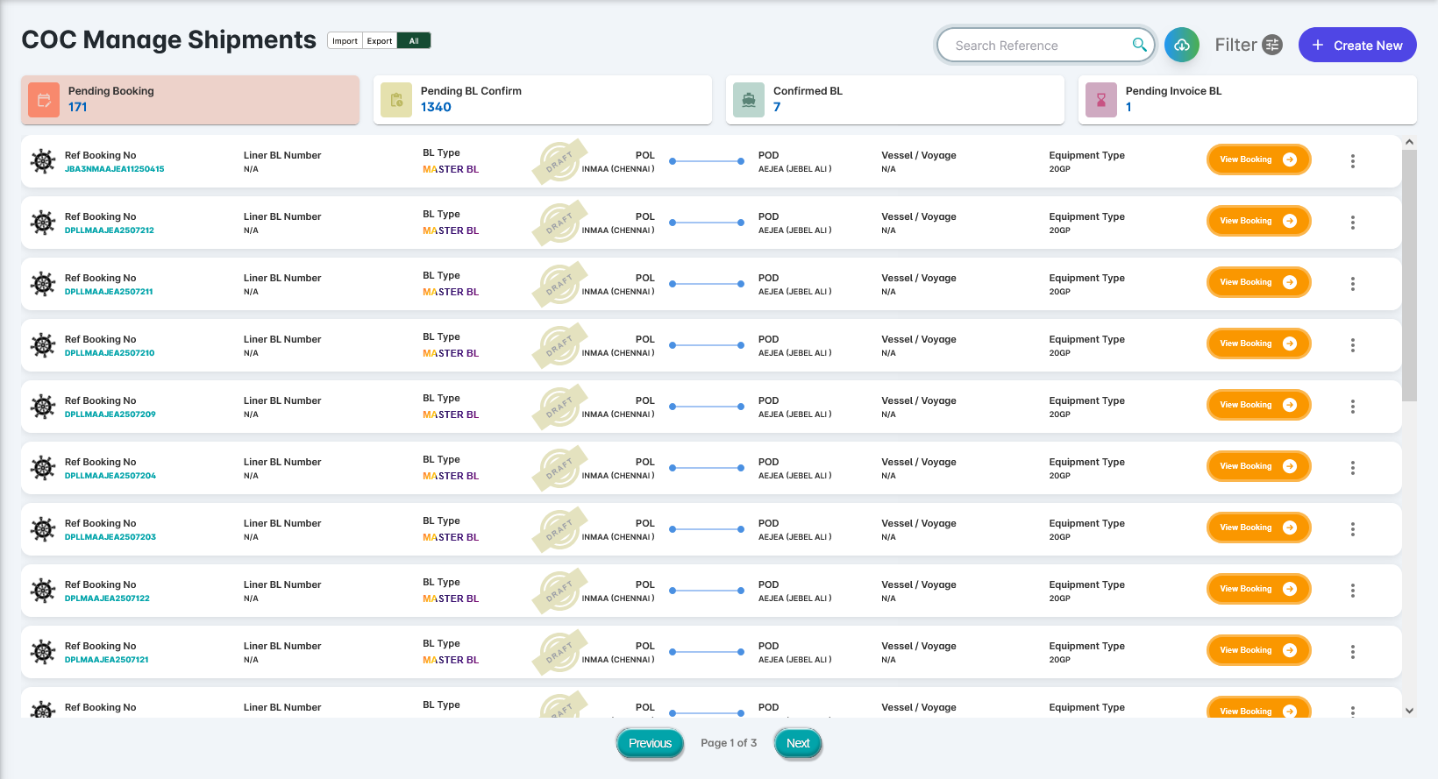Click the Pending BL Confirm clipboard icon
The width and height of the screenshot is (1438, 779).
(x=396, y=100)
